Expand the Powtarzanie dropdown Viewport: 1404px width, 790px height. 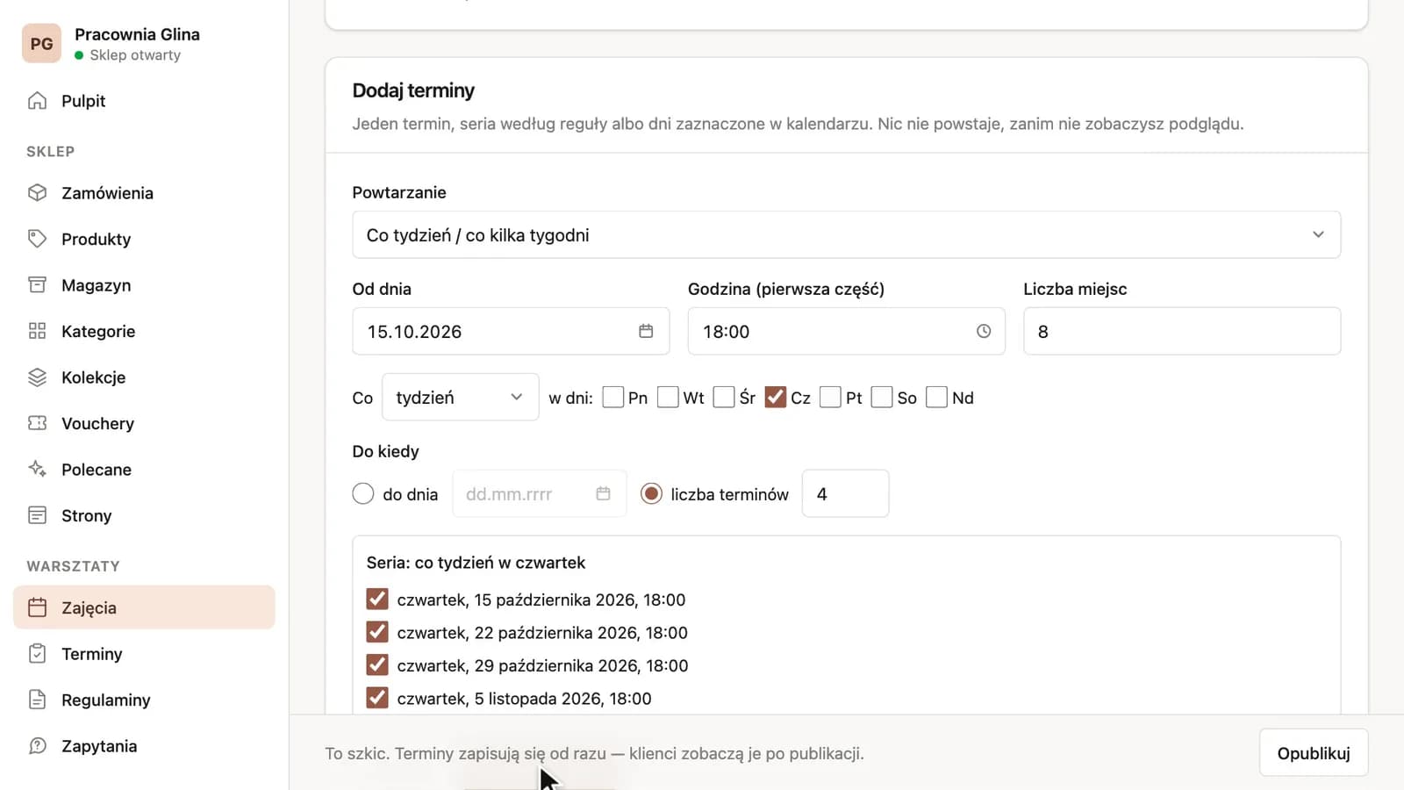(846, 234)
